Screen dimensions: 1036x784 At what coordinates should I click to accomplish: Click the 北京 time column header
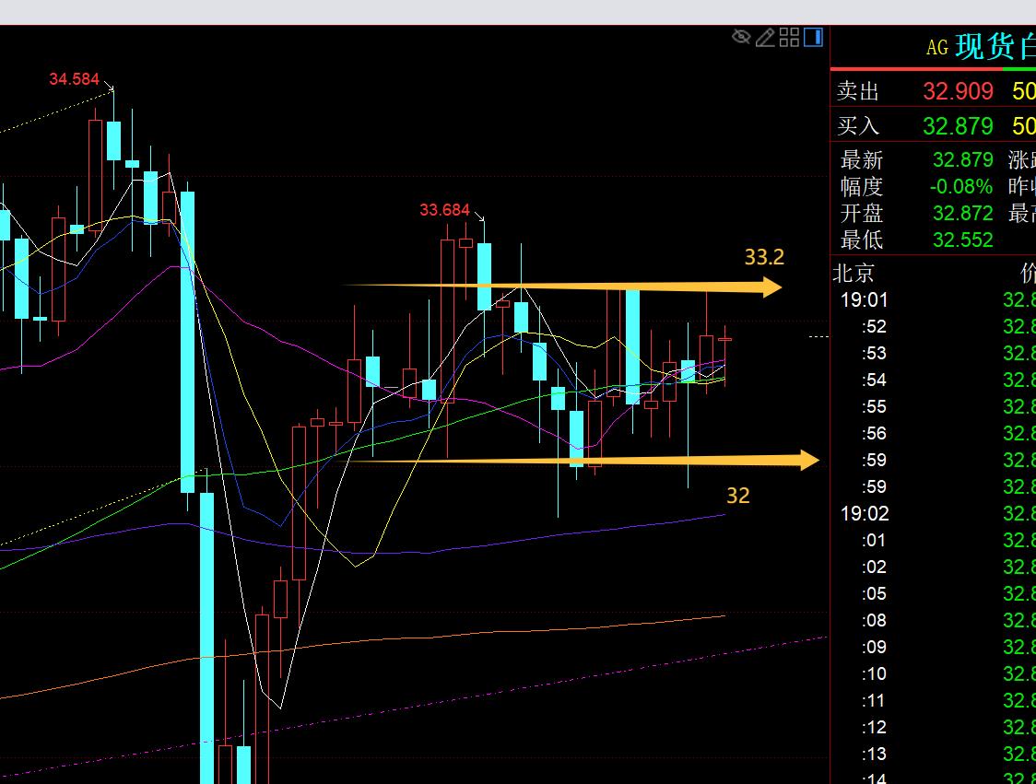click(854, 274)
